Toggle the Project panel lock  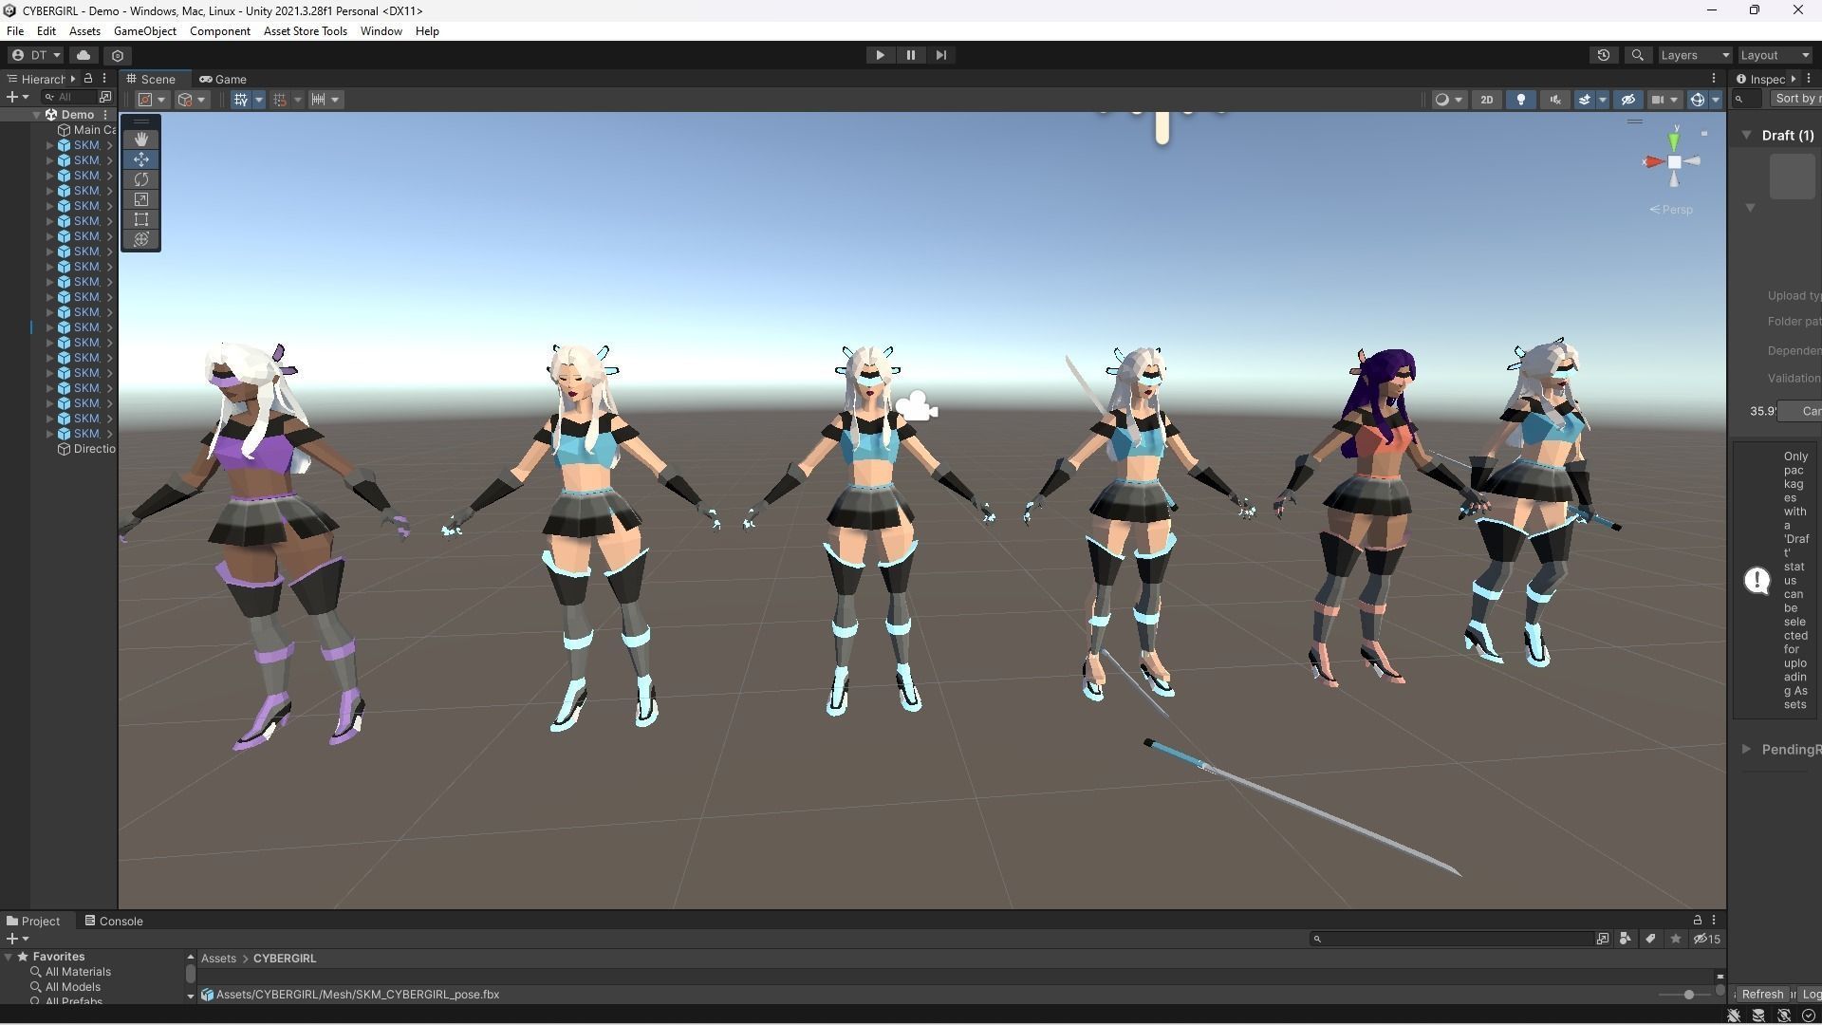click(x=1698, y=920)
